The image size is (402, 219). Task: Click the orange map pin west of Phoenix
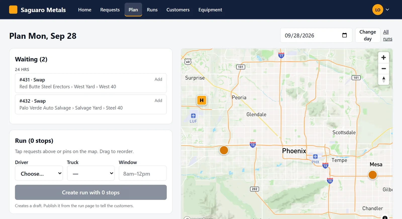pos(224,150)
